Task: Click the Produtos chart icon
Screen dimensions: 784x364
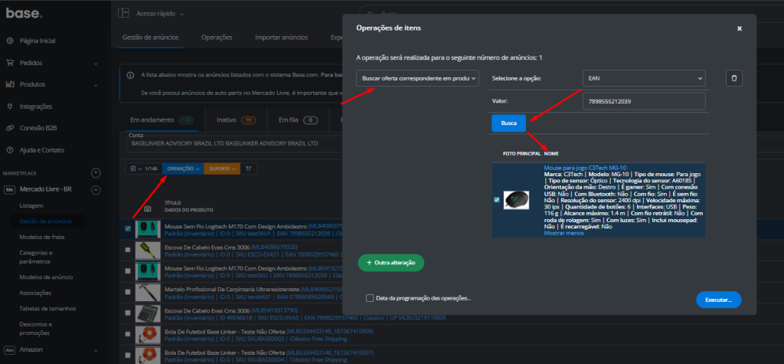Action: pos(9,84)
